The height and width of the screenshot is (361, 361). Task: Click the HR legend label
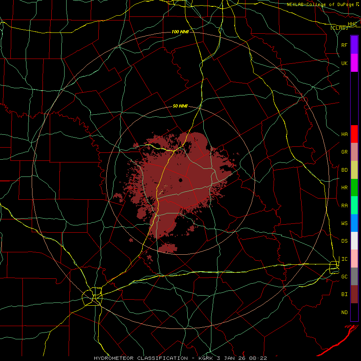(344, 188)
